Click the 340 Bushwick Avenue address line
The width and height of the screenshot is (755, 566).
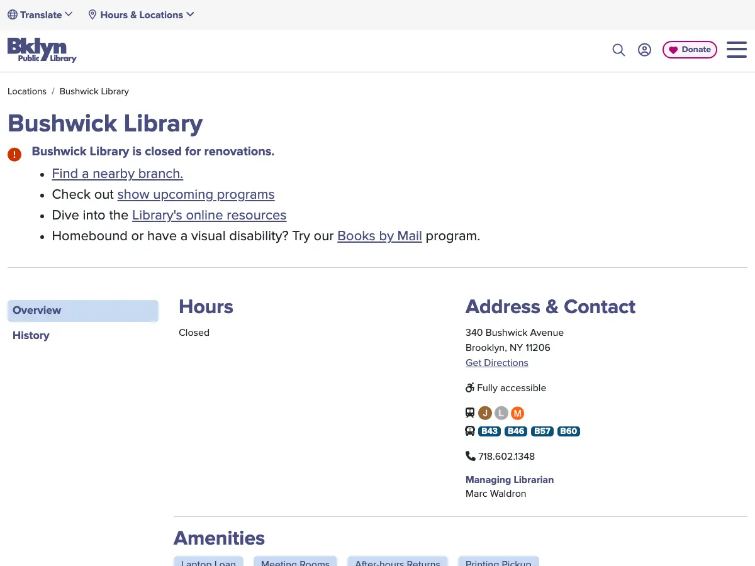click(x=515, y=333)
